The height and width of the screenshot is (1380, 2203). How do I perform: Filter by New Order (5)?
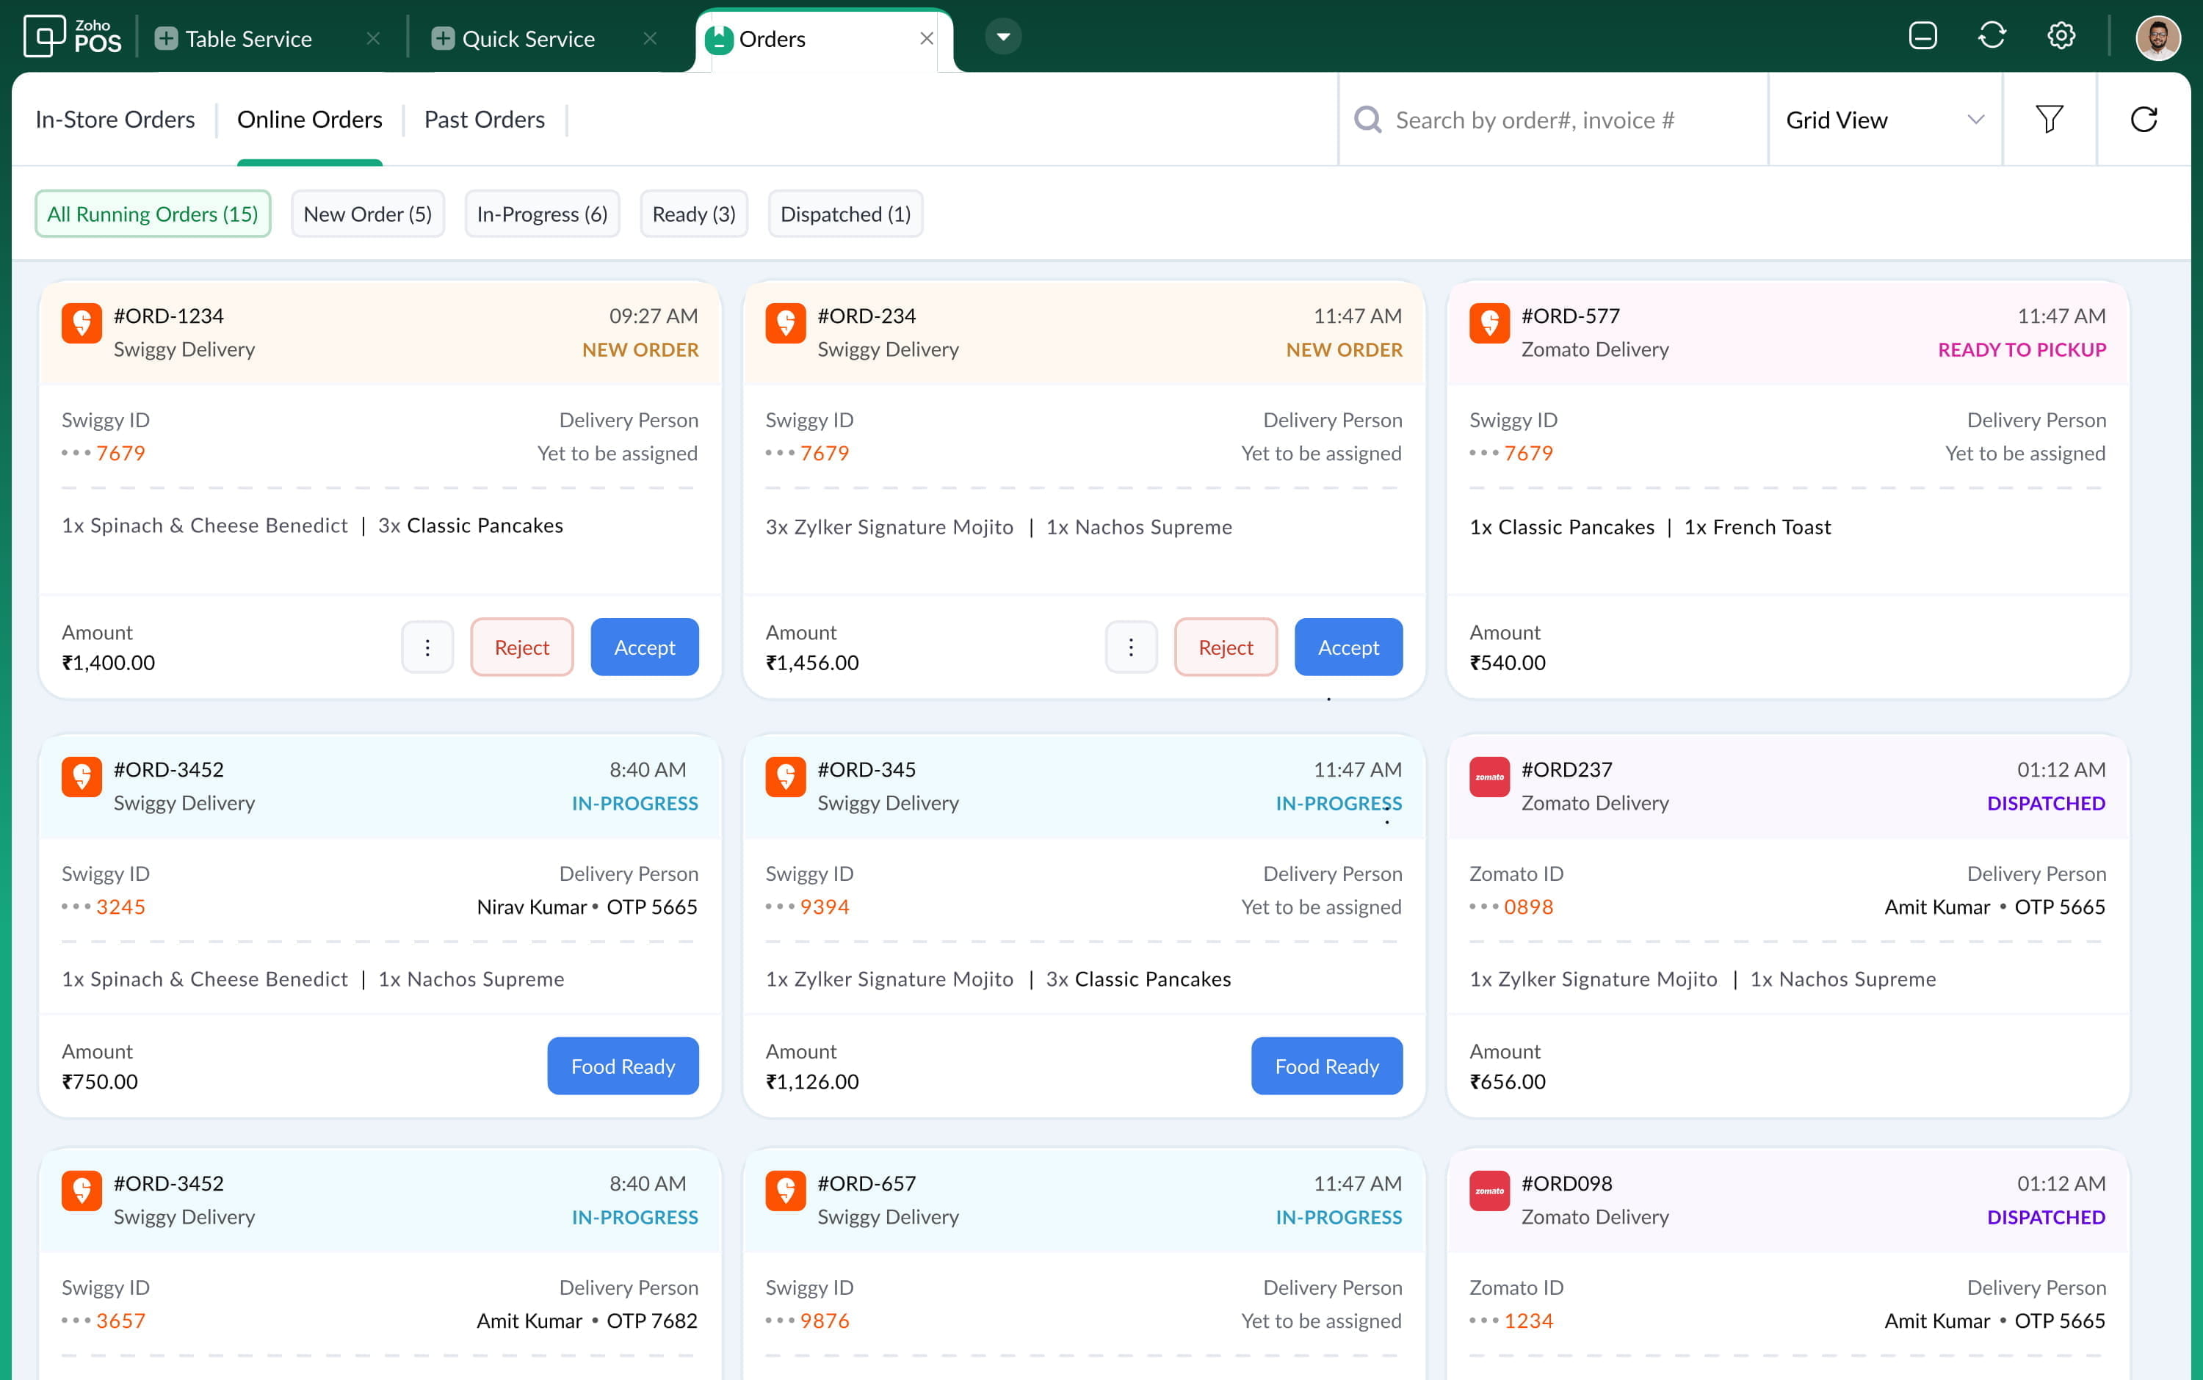[367, 214]
